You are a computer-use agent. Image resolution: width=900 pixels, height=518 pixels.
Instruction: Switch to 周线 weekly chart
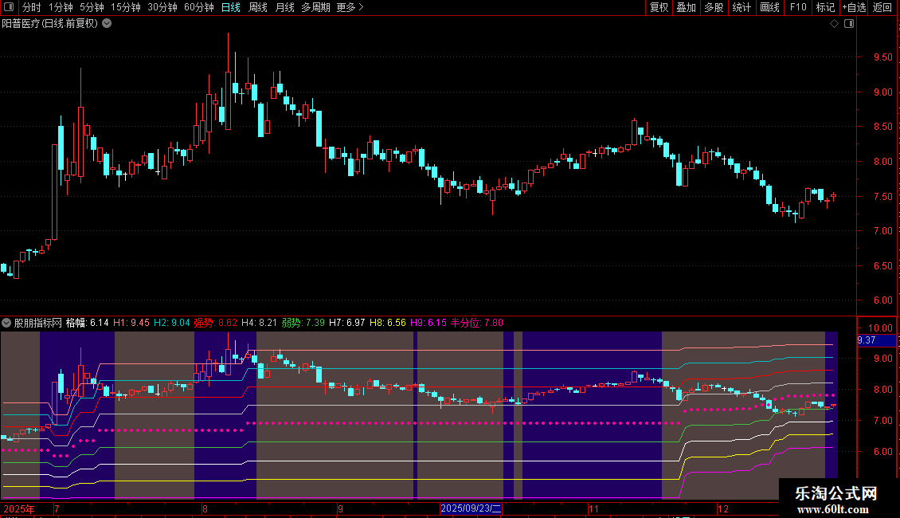tap(258, 7)
